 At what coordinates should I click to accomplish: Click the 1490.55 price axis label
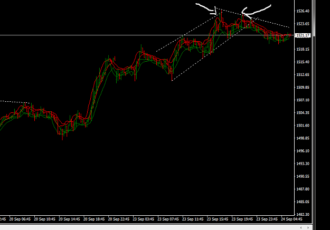(303, 176)
